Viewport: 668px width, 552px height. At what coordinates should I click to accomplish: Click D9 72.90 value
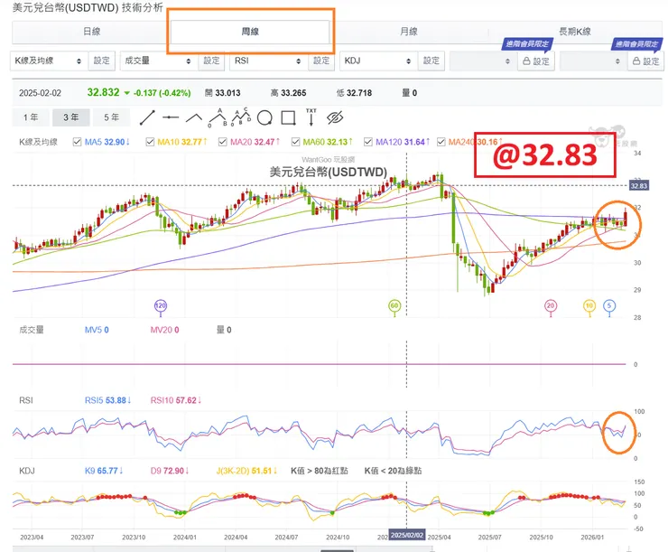tap(170, 471)
